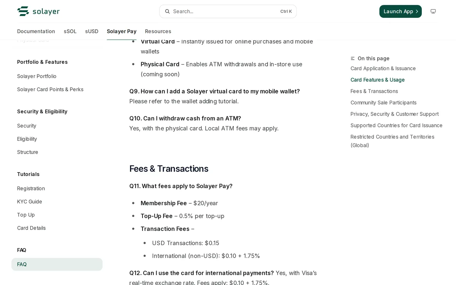This screenshot has height=285, width=456.
Task: Jump to Community Sale Participants section
Action: pos(383,103)
